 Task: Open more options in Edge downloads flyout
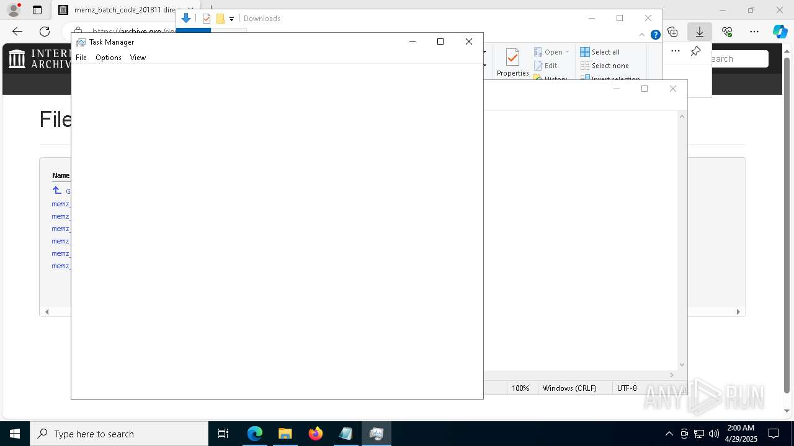pyautogui.click(x=676, y=51)
